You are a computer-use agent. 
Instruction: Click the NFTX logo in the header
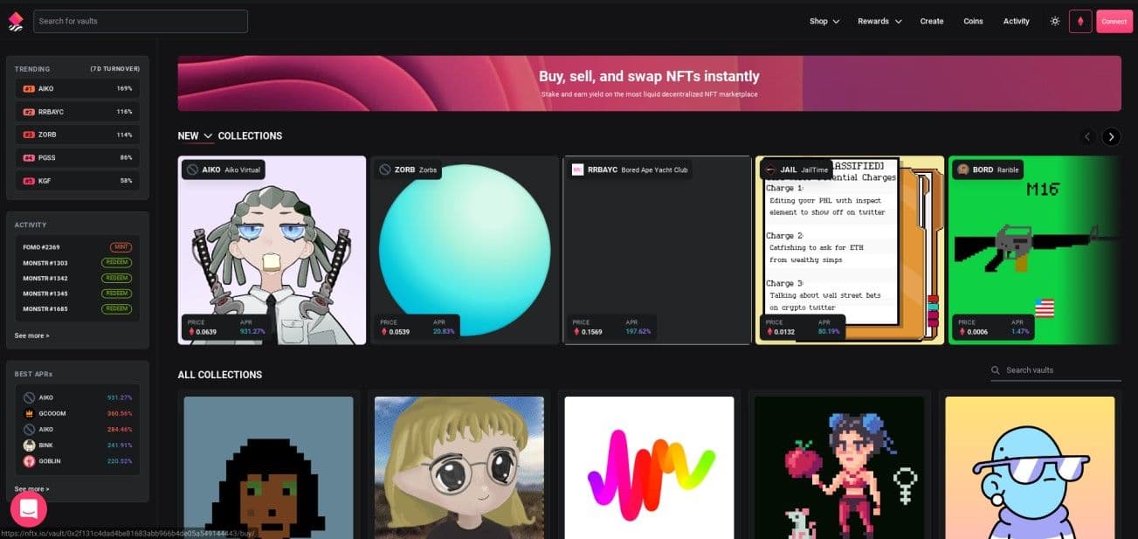click(16, 22)
